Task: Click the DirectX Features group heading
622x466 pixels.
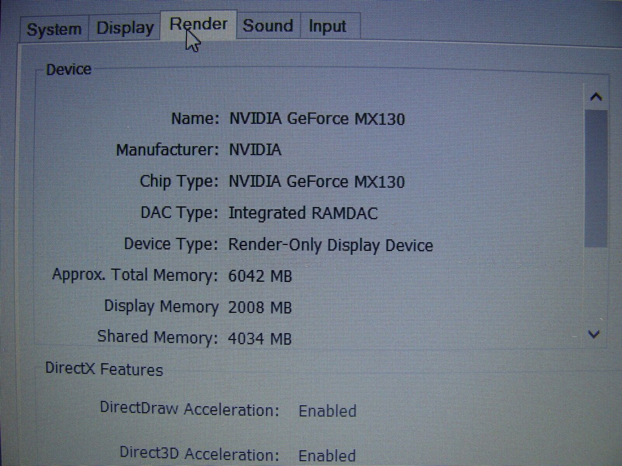Action: coord(104,369)
